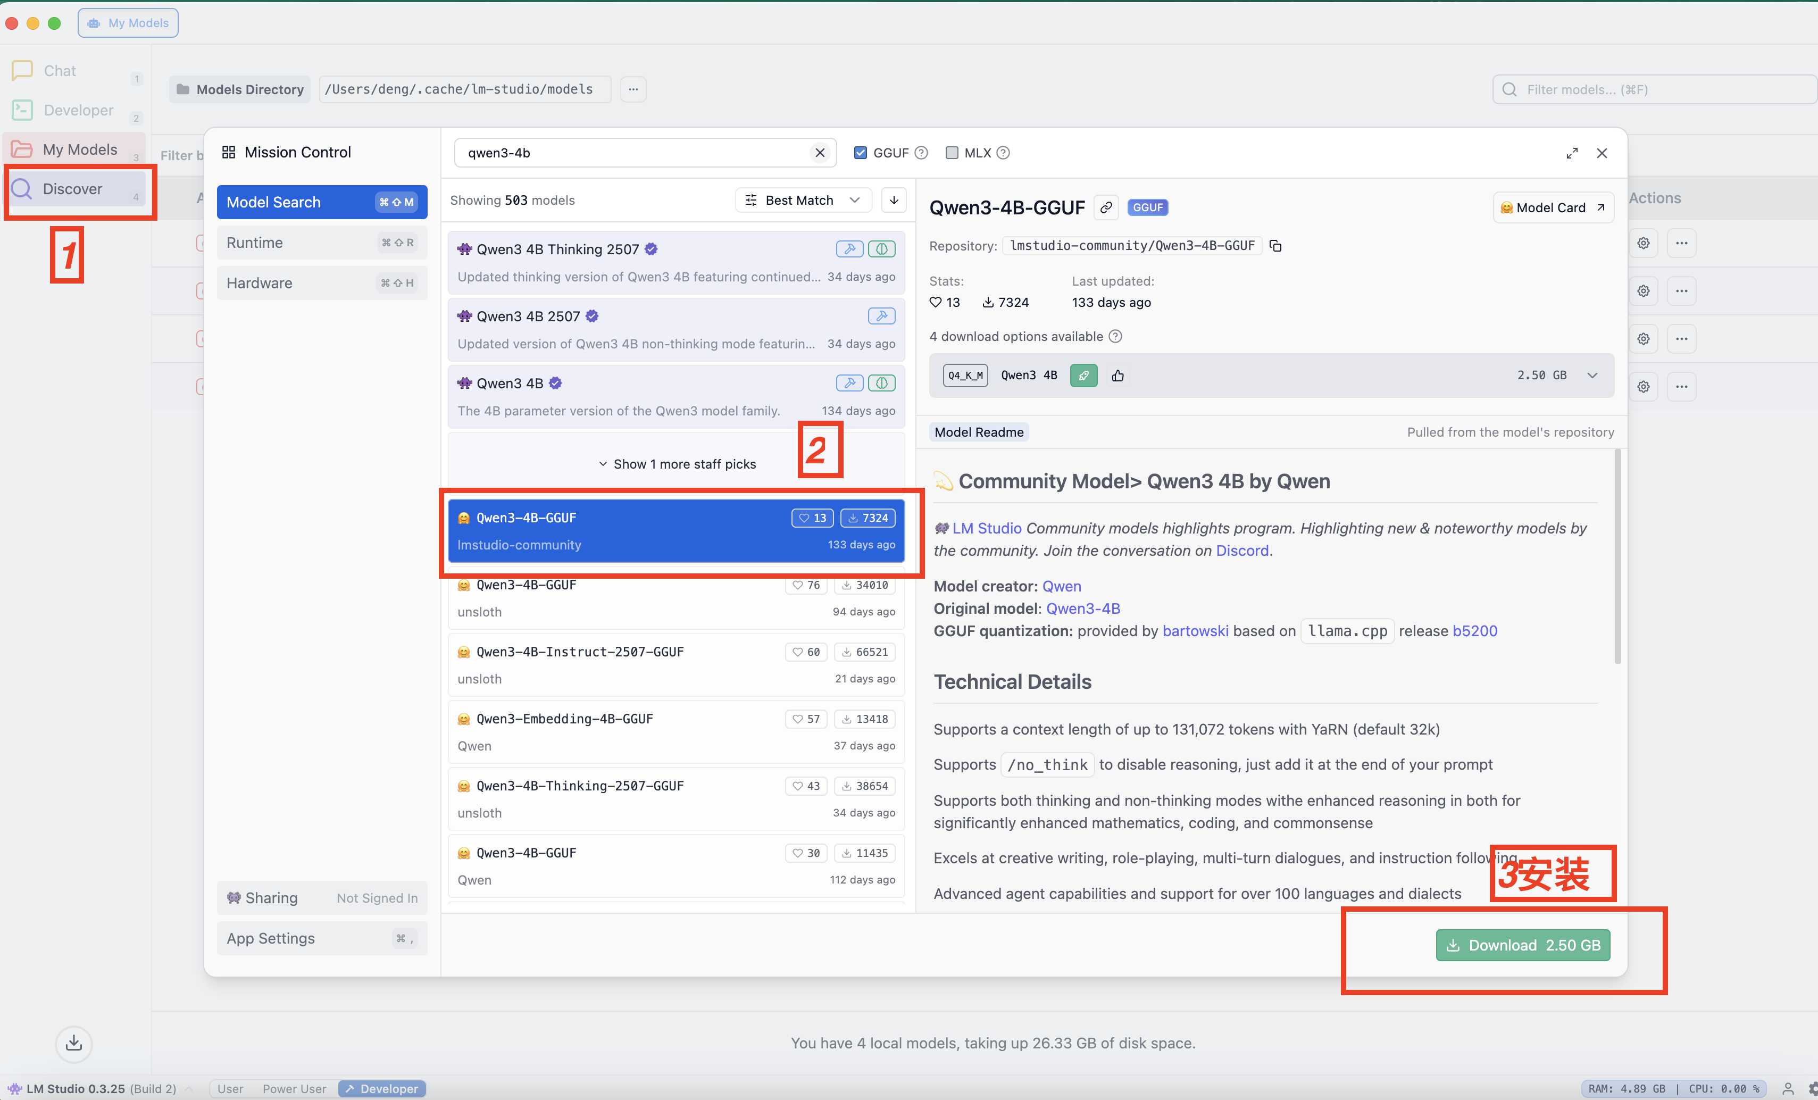The height and width of the screenshot is (1100, 1818).
Task: Show MLX format help tooltip
Action: [1003, 153]
